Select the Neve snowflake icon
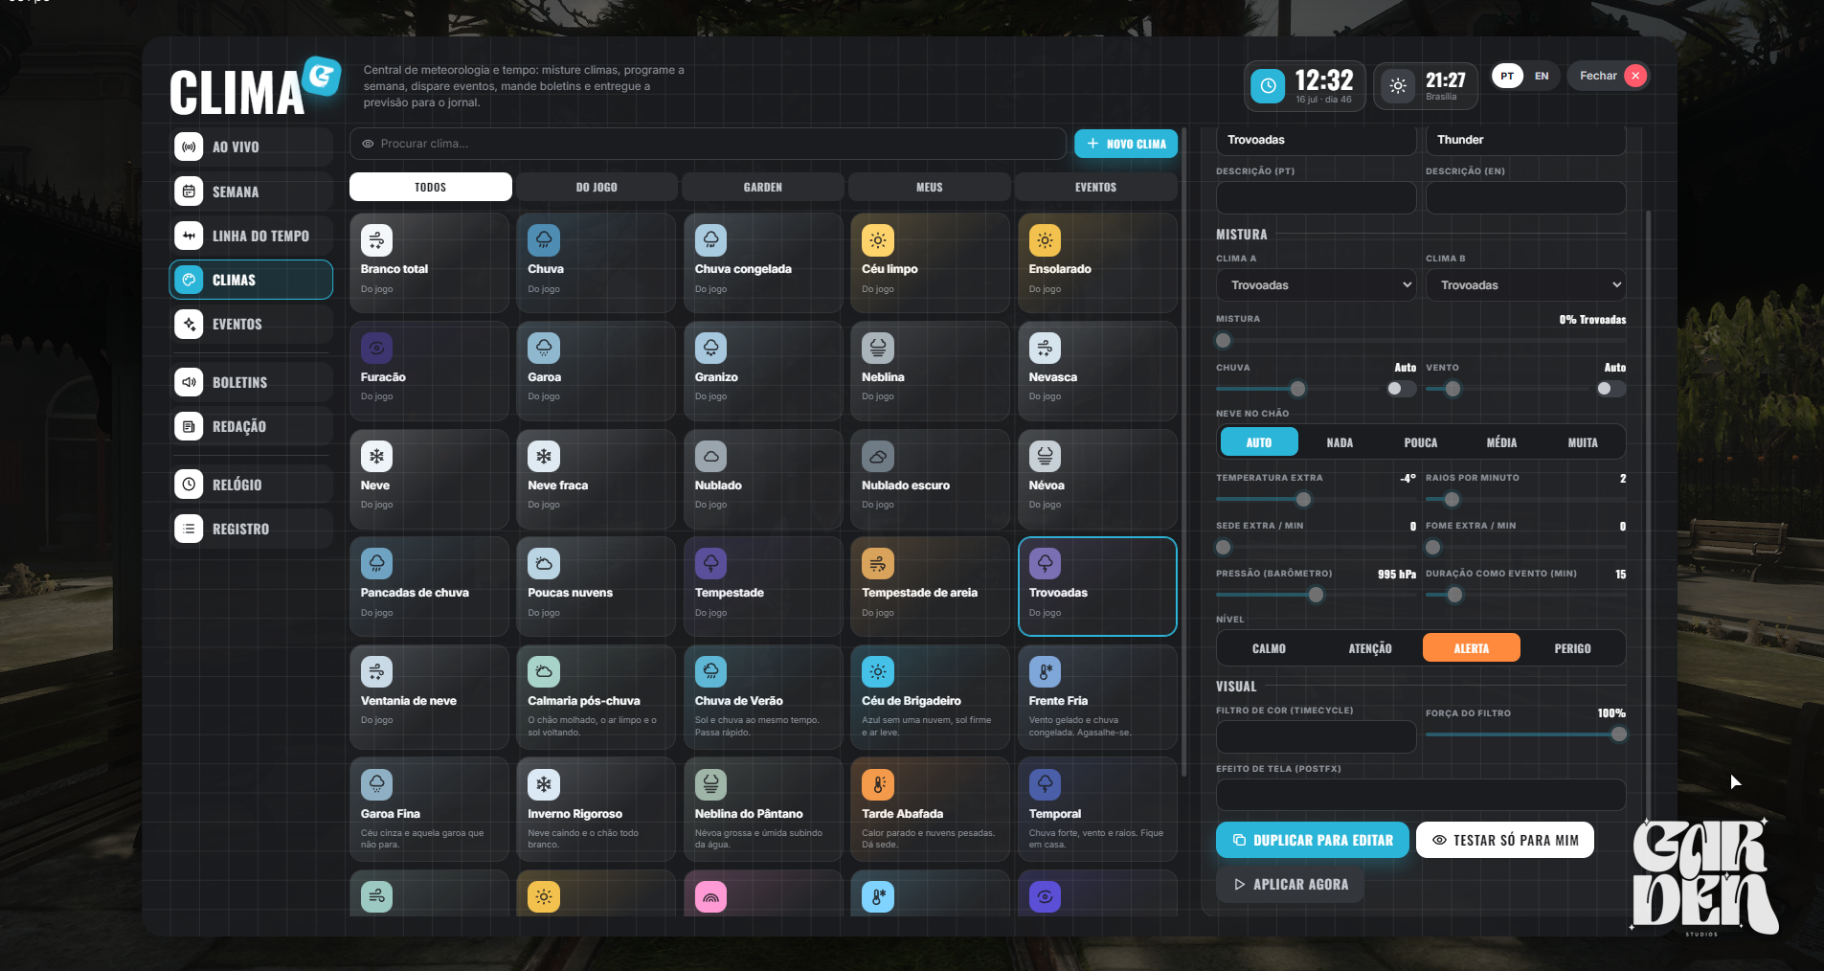The height and width of the screenshot is (971, 1824). point(377,456)
